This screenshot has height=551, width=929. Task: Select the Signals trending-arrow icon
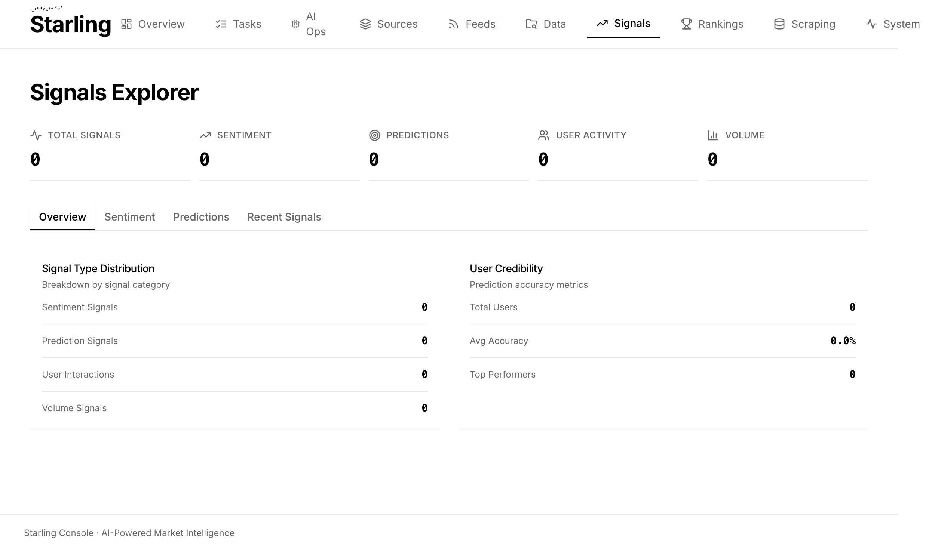click(x=601, y=23)
